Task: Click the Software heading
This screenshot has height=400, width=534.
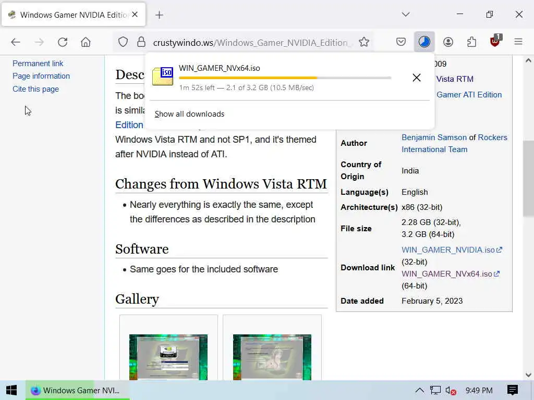Action: point(142,249)
